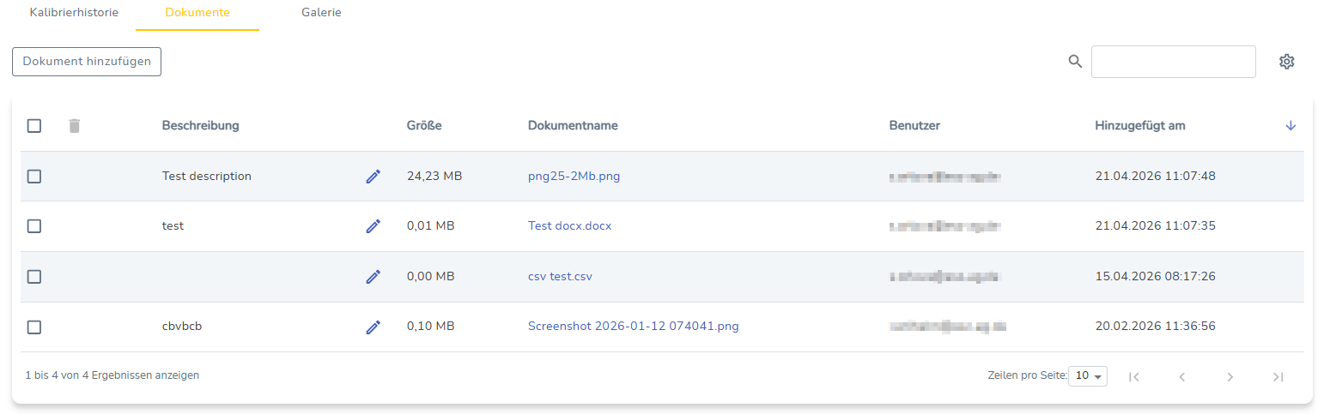Click the trash delete icon in header
Image resolution: width=1324 pixels, height=414 pixels.
75,126
